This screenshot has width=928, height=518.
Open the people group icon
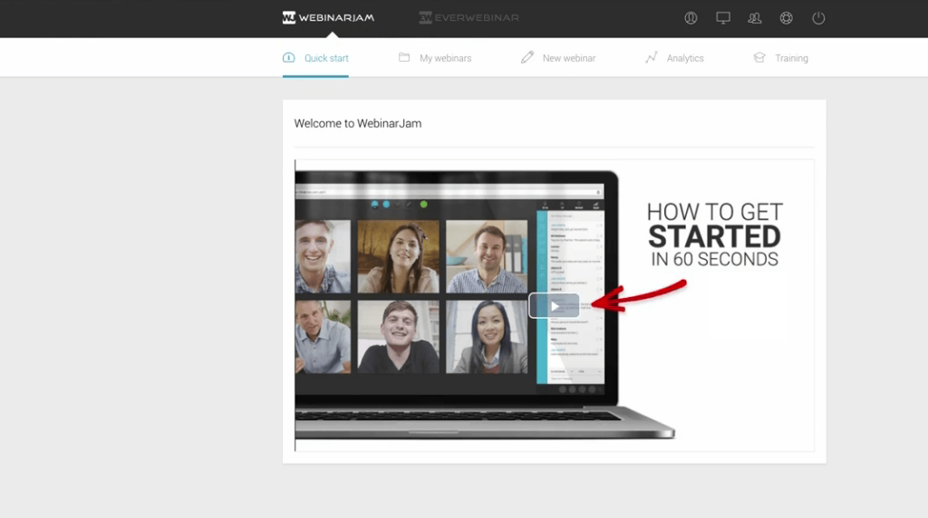(x=755, y=18)
